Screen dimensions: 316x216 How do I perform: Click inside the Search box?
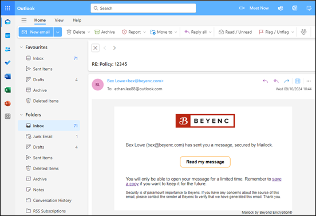point(143,8)
